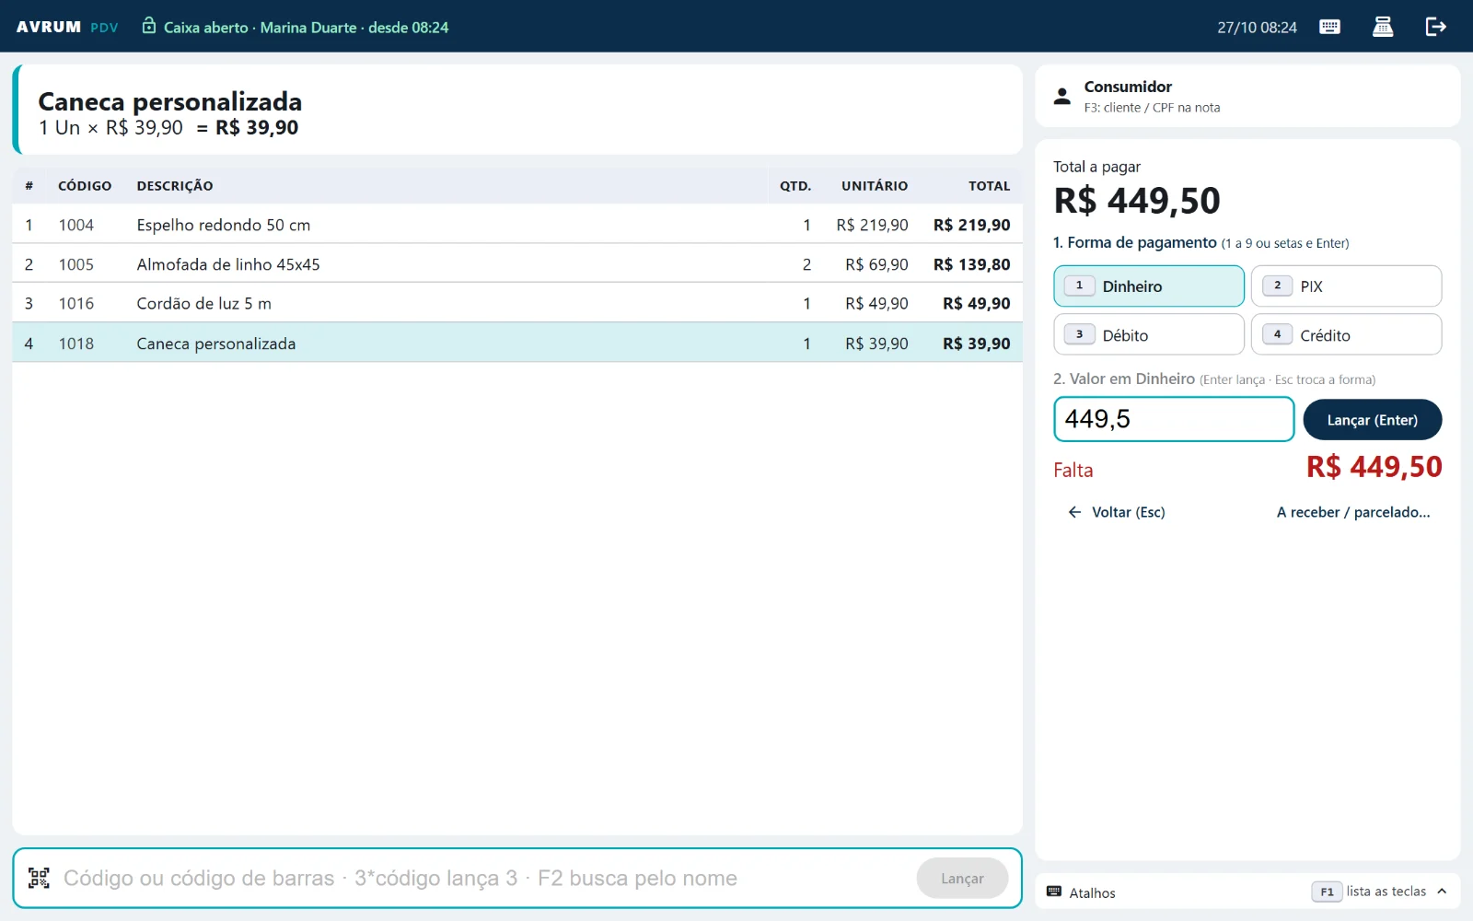1473x921 pixels.
Task: Click the 27/10 08:24 date and time
Action: point(1257,28)
